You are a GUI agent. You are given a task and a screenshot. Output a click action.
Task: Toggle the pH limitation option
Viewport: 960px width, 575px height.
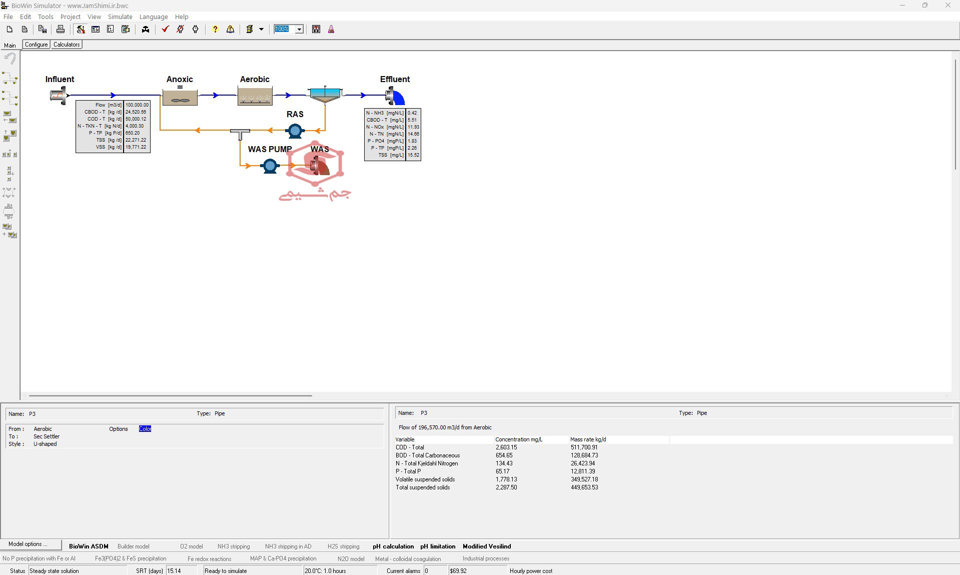point(438,546)
